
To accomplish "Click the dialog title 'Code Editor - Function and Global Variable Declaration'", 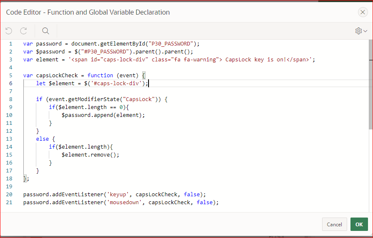I will pos(88,12).
